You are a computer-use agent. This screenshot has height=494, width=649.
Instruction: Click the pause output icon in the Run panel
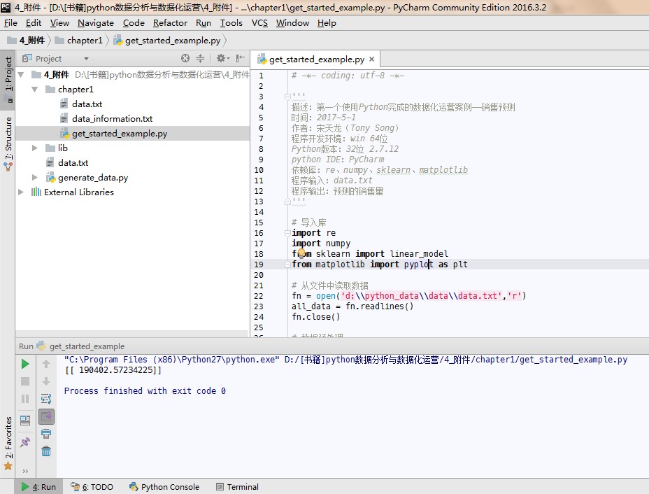click(x=25, y=399)
